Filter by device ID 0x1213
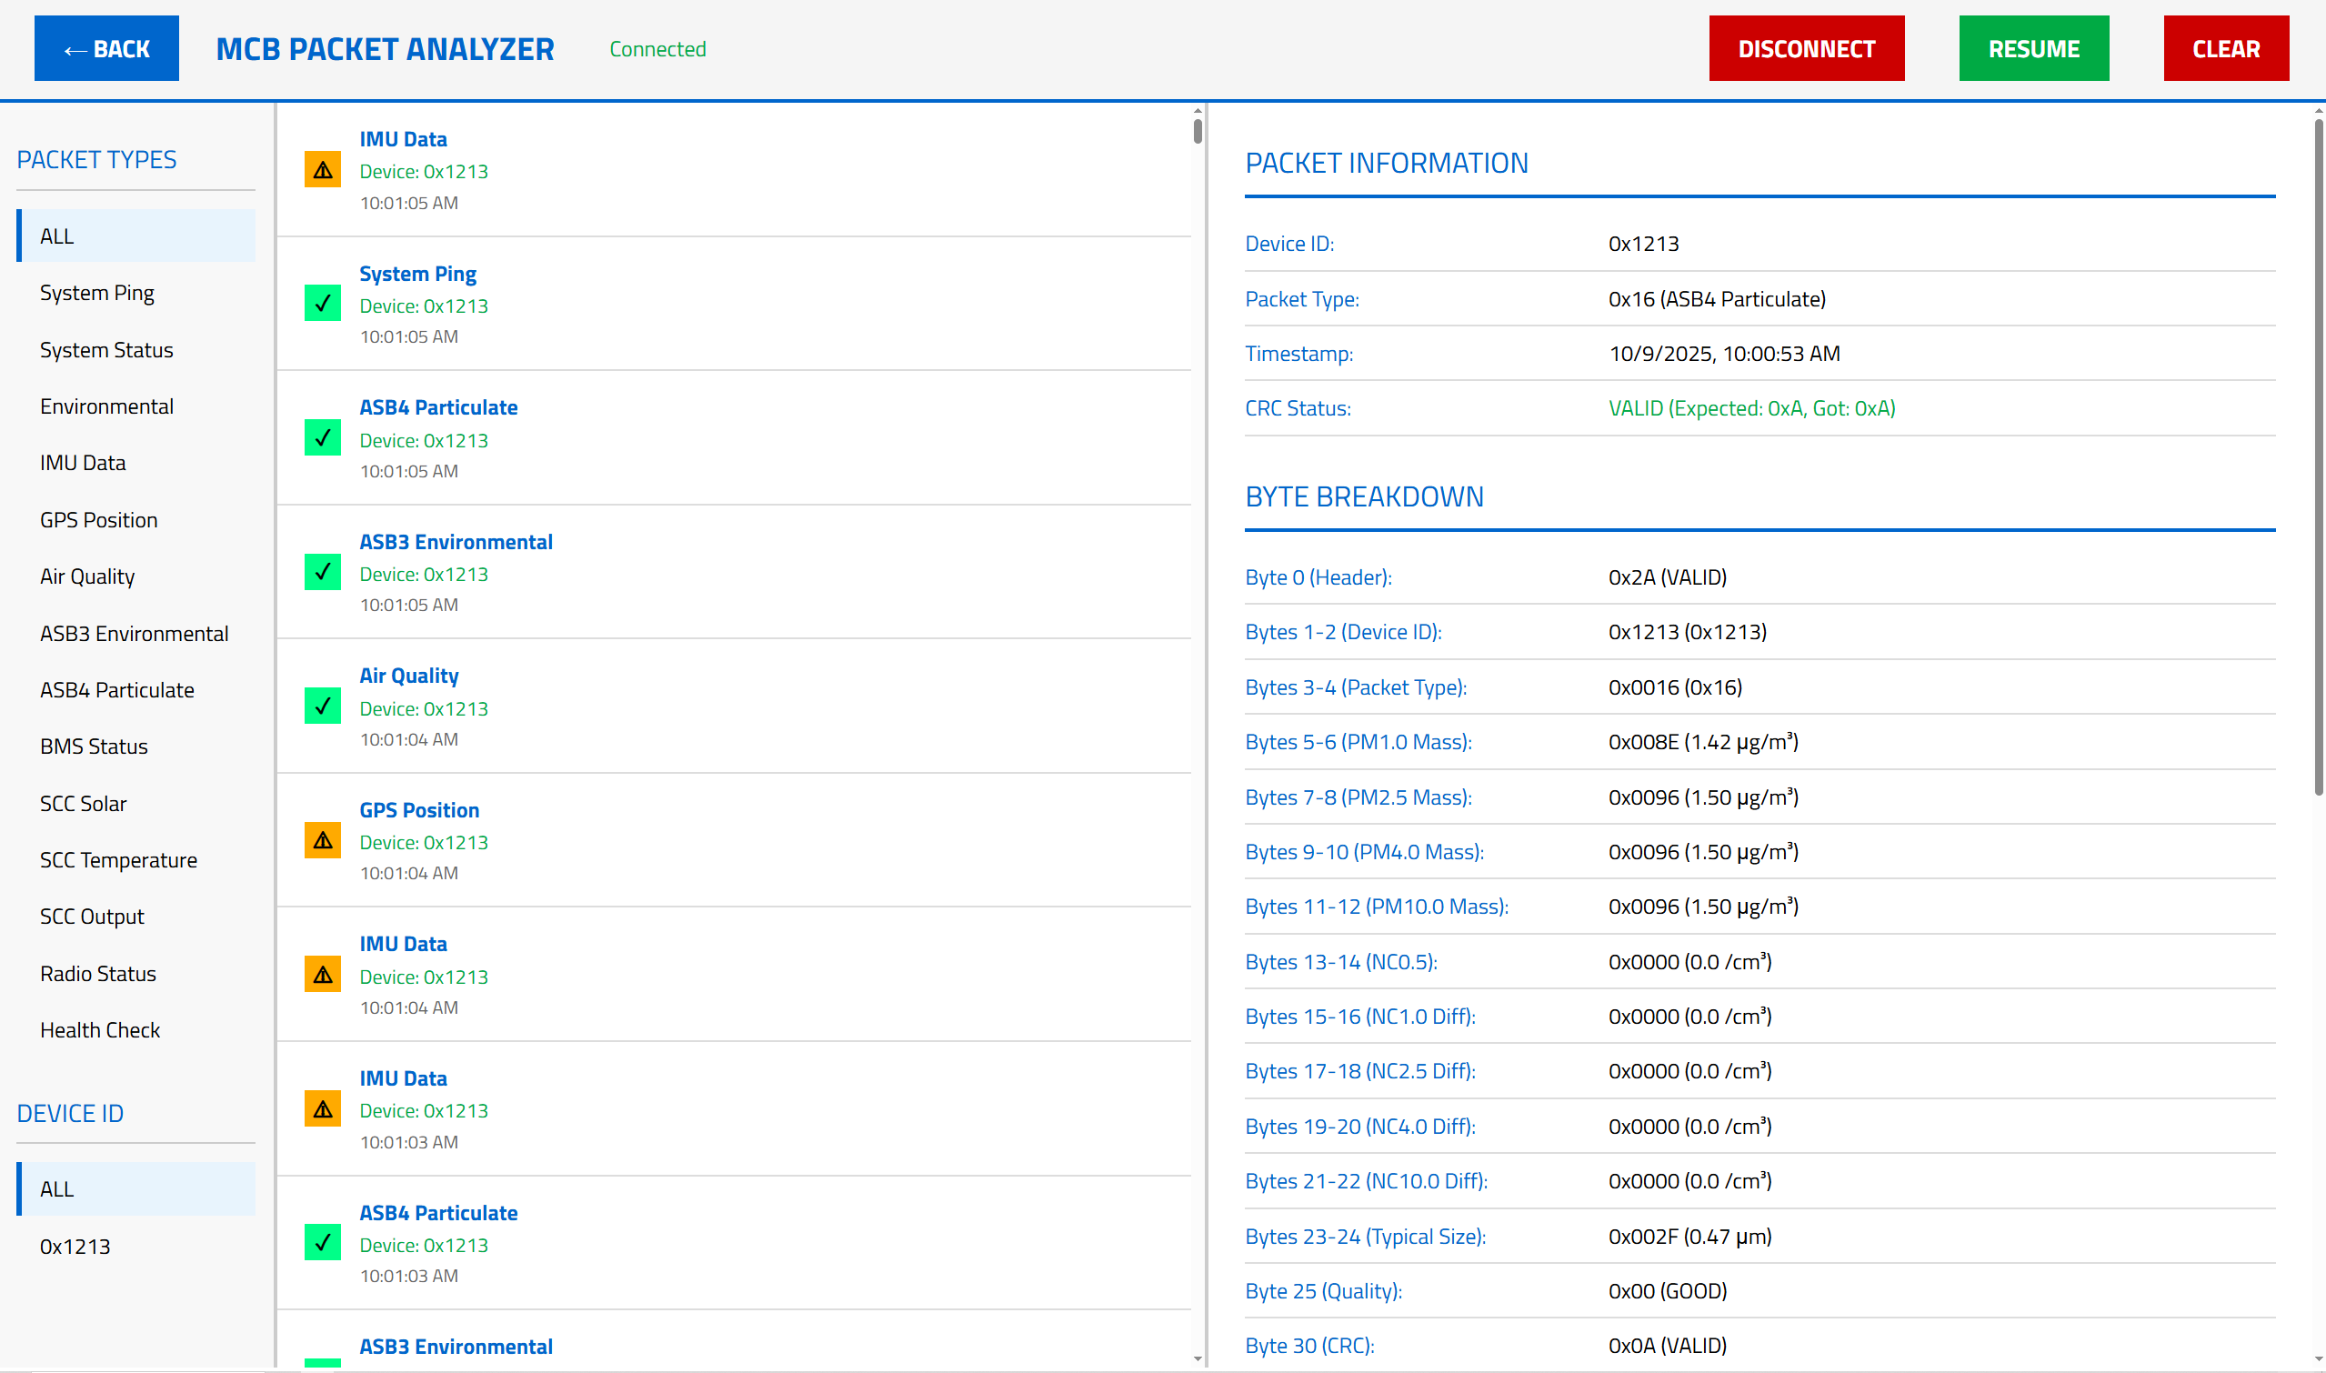The image size is (2326, 1373). (x=75, y=1247)
